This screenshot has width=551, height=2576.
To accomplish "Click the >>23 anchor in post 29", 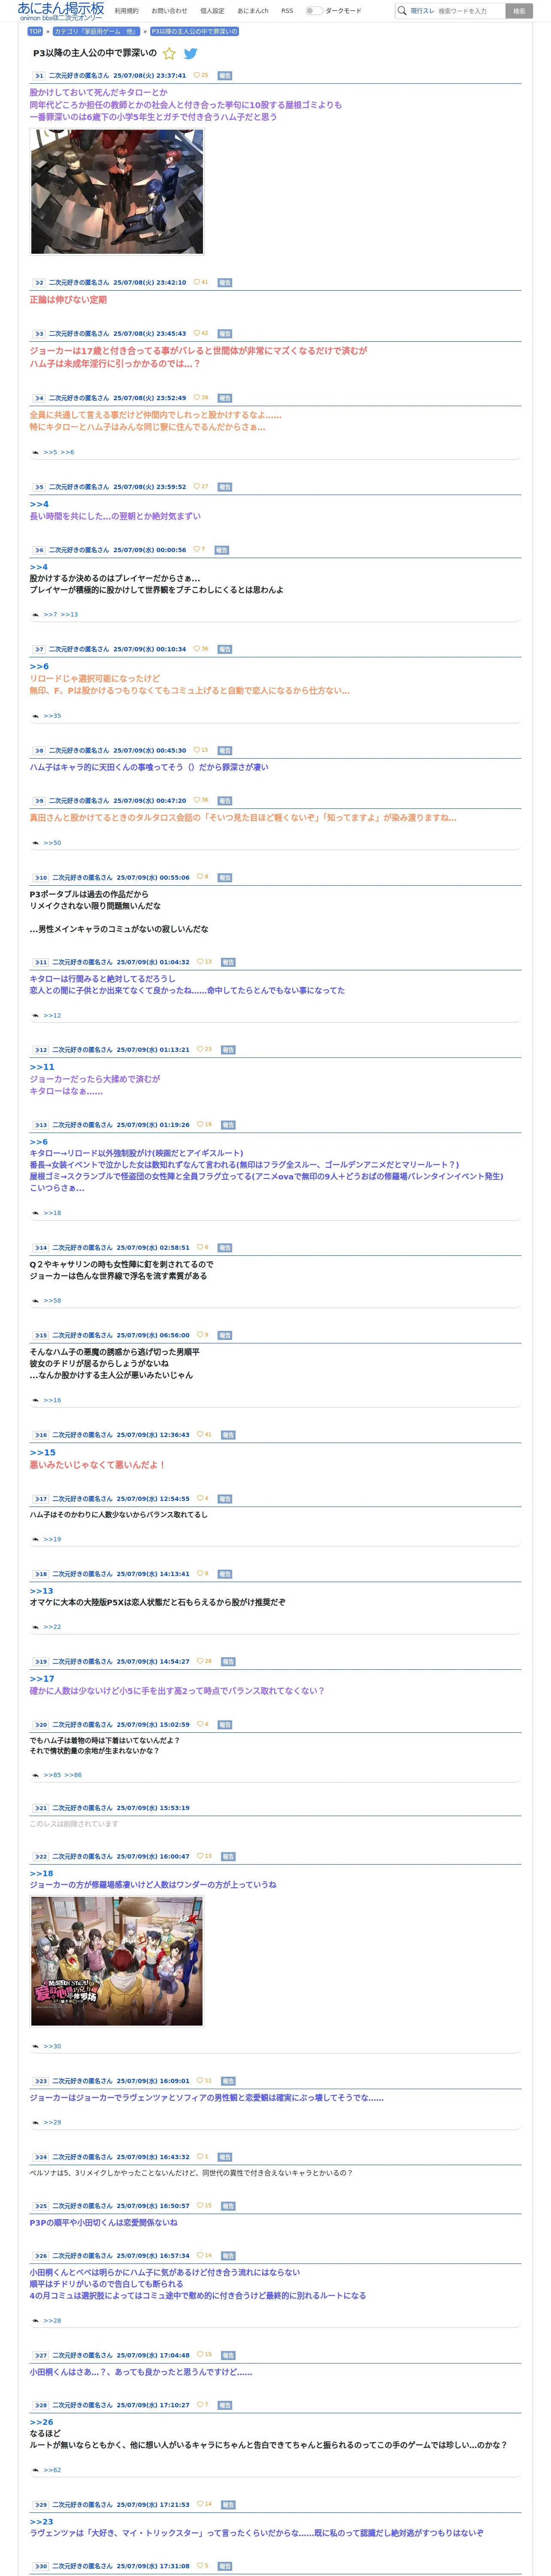I will (x=42, y=2522).
